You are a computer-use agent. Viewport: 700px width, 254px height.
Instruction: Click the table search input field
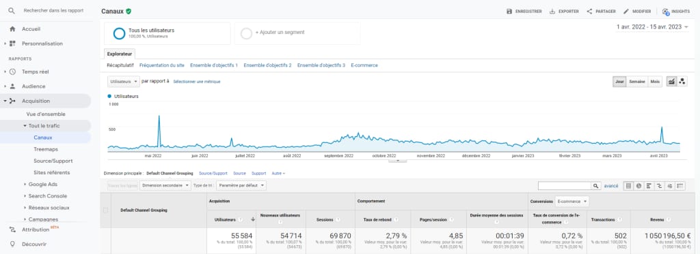(x=565, y=186)
